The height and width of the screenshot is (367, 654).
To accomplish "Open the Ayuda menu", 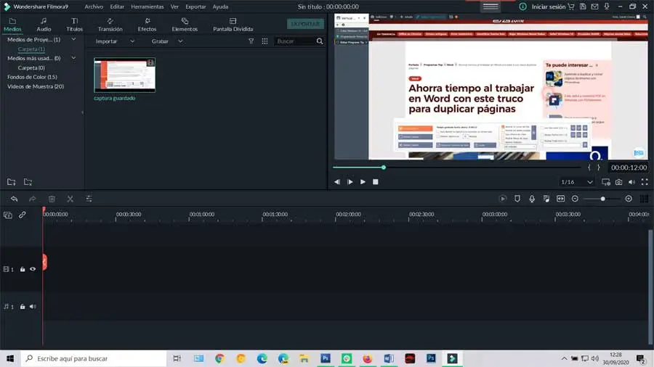I will tap(220, 7).
